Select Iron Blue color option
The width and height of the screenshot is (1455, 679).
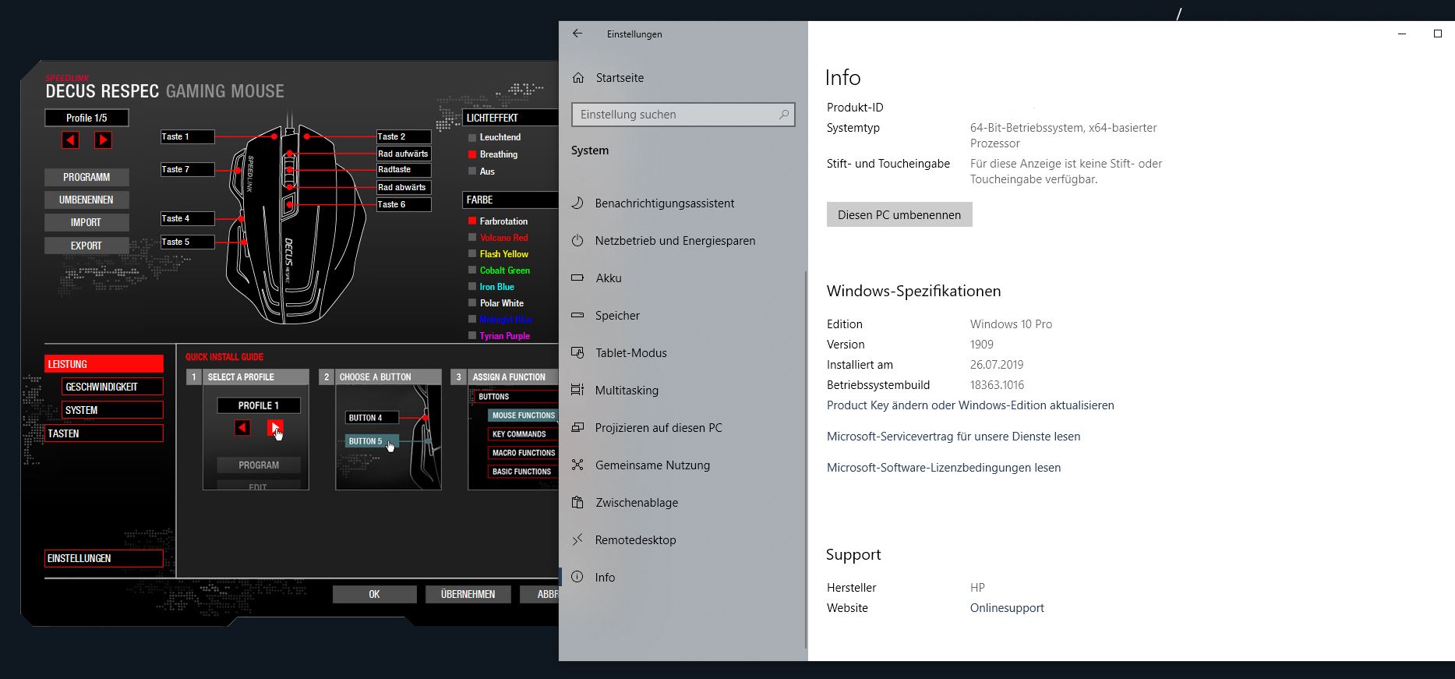(x=472, y=287)
